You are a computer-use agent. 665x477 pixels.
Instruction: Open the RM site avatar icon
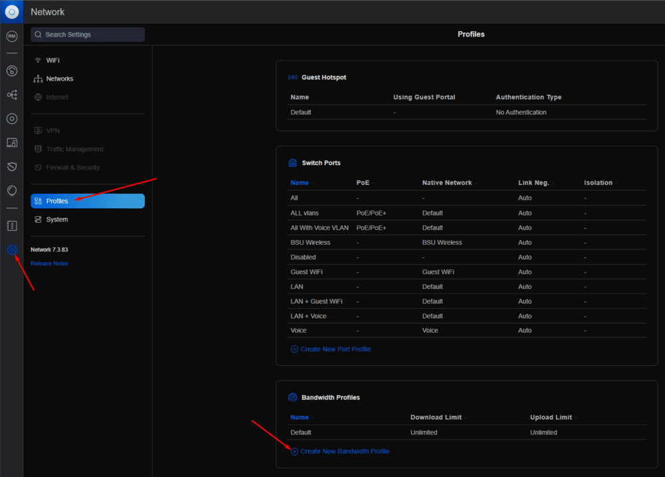coord(12,37)
